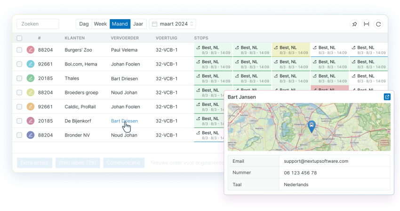
Task: Click order number 88204 in the Bronder NV row
Action: pos(45,135)
